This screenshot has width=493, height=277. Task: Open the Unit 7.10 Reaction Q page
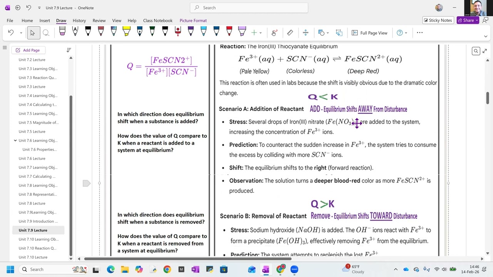point(37,248)
